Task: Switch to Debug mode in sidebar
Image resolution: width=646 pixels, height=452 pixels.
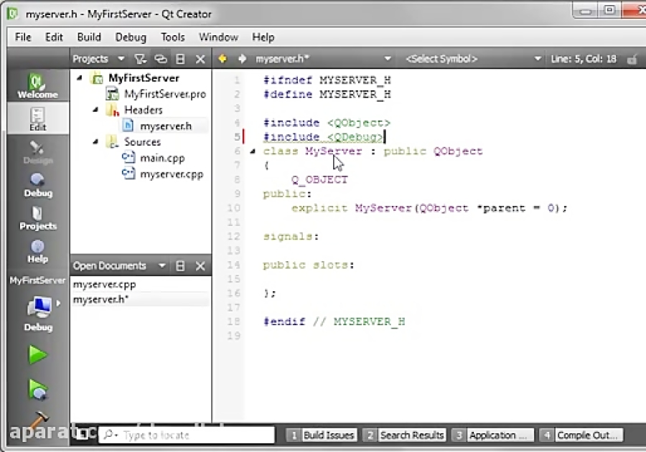Action: pos(37,185)
